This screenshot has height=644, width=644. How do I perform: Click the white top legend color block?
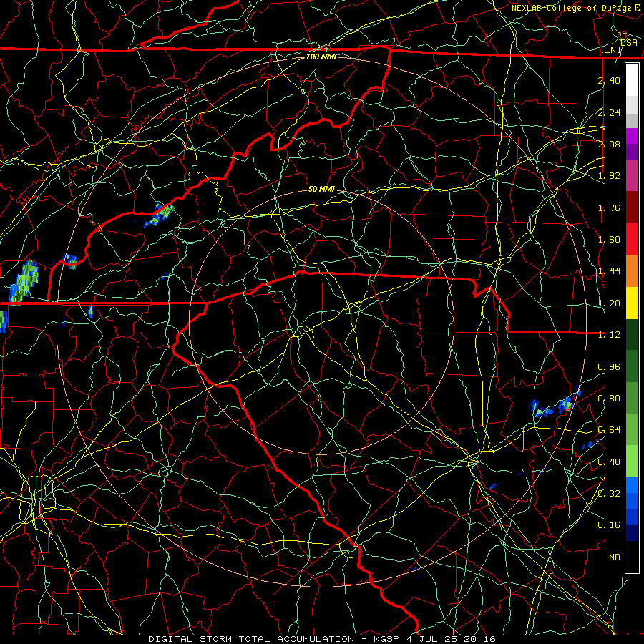pyautogui.click(x=632, y=80)
